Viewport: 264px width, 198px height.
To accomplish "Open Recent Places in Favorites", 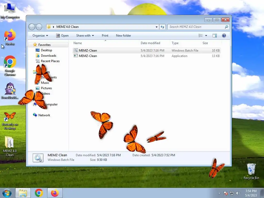I will click(x=50, y=61).
